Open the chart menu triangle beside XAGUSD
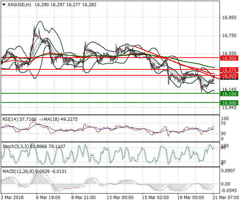This screenshot has width=239, height=202. point(4,5)
